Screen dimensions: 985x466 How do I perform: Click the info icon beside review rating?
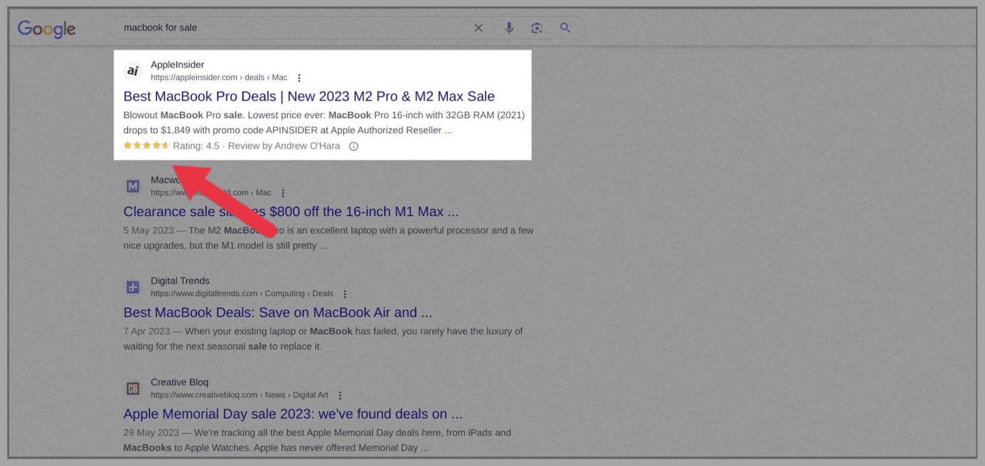click(x=353, y=147)
